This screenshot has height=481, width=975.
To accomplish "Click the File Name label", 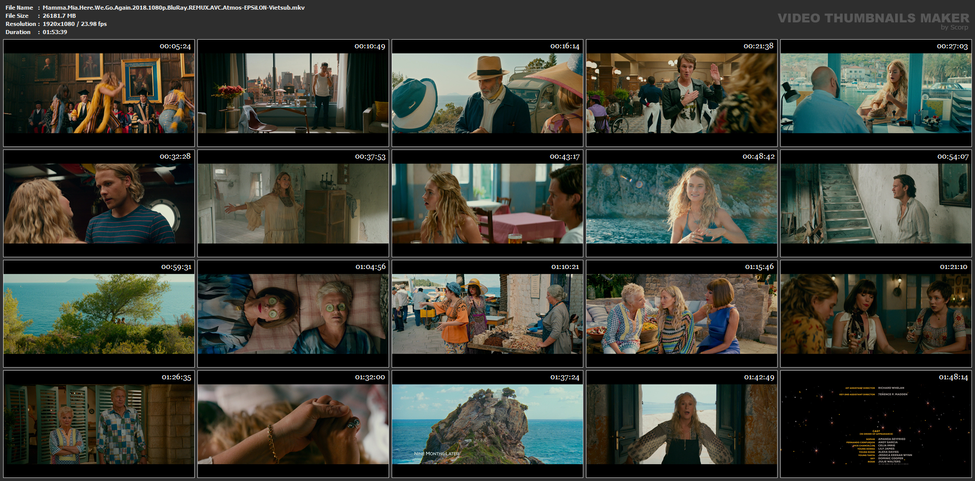I will click(x=19, y=8).
